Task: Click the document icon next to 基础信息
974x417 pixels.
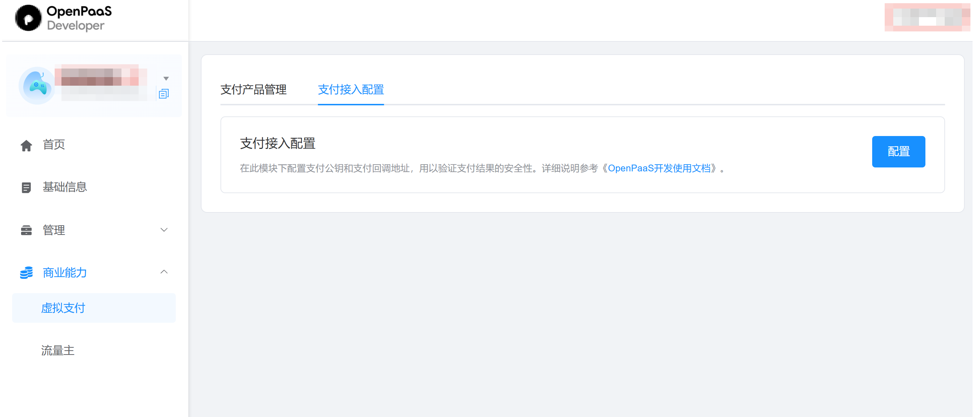Action: [x=26, y=188]
